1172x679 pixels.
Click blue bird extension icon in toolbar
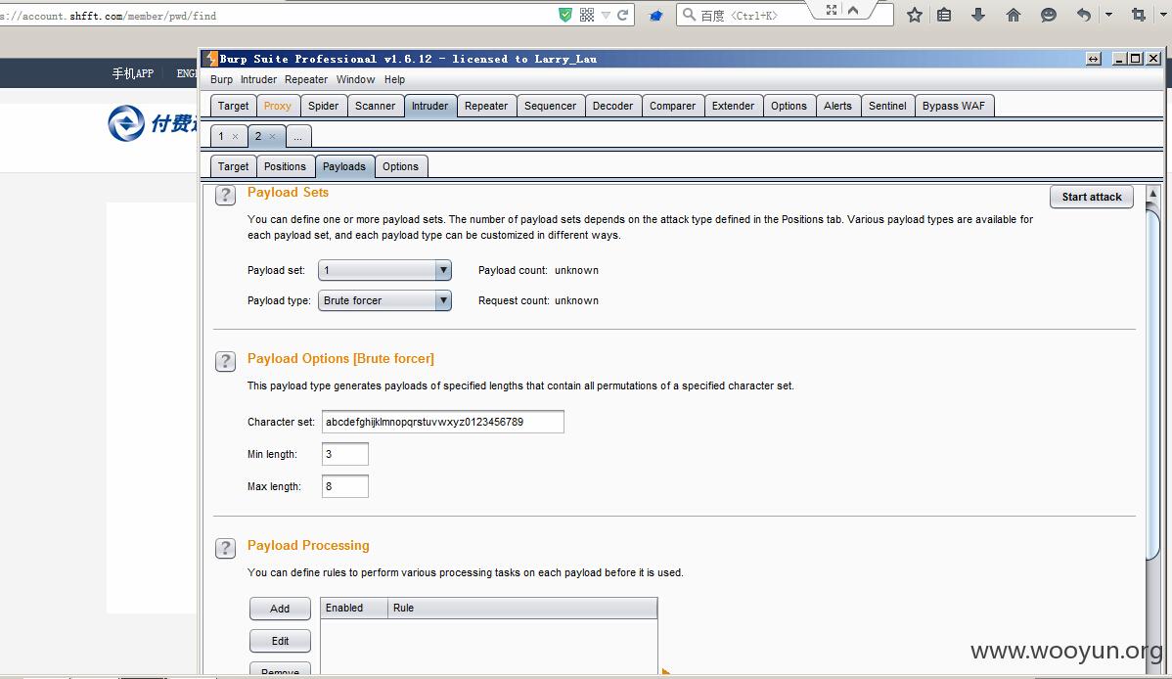point(655,16)
